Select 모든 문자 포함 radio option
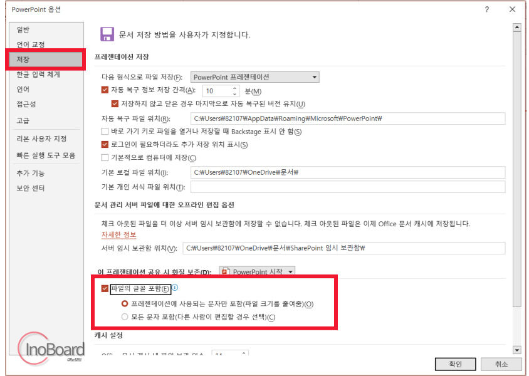529x376 pixels. tap(125, 316)
